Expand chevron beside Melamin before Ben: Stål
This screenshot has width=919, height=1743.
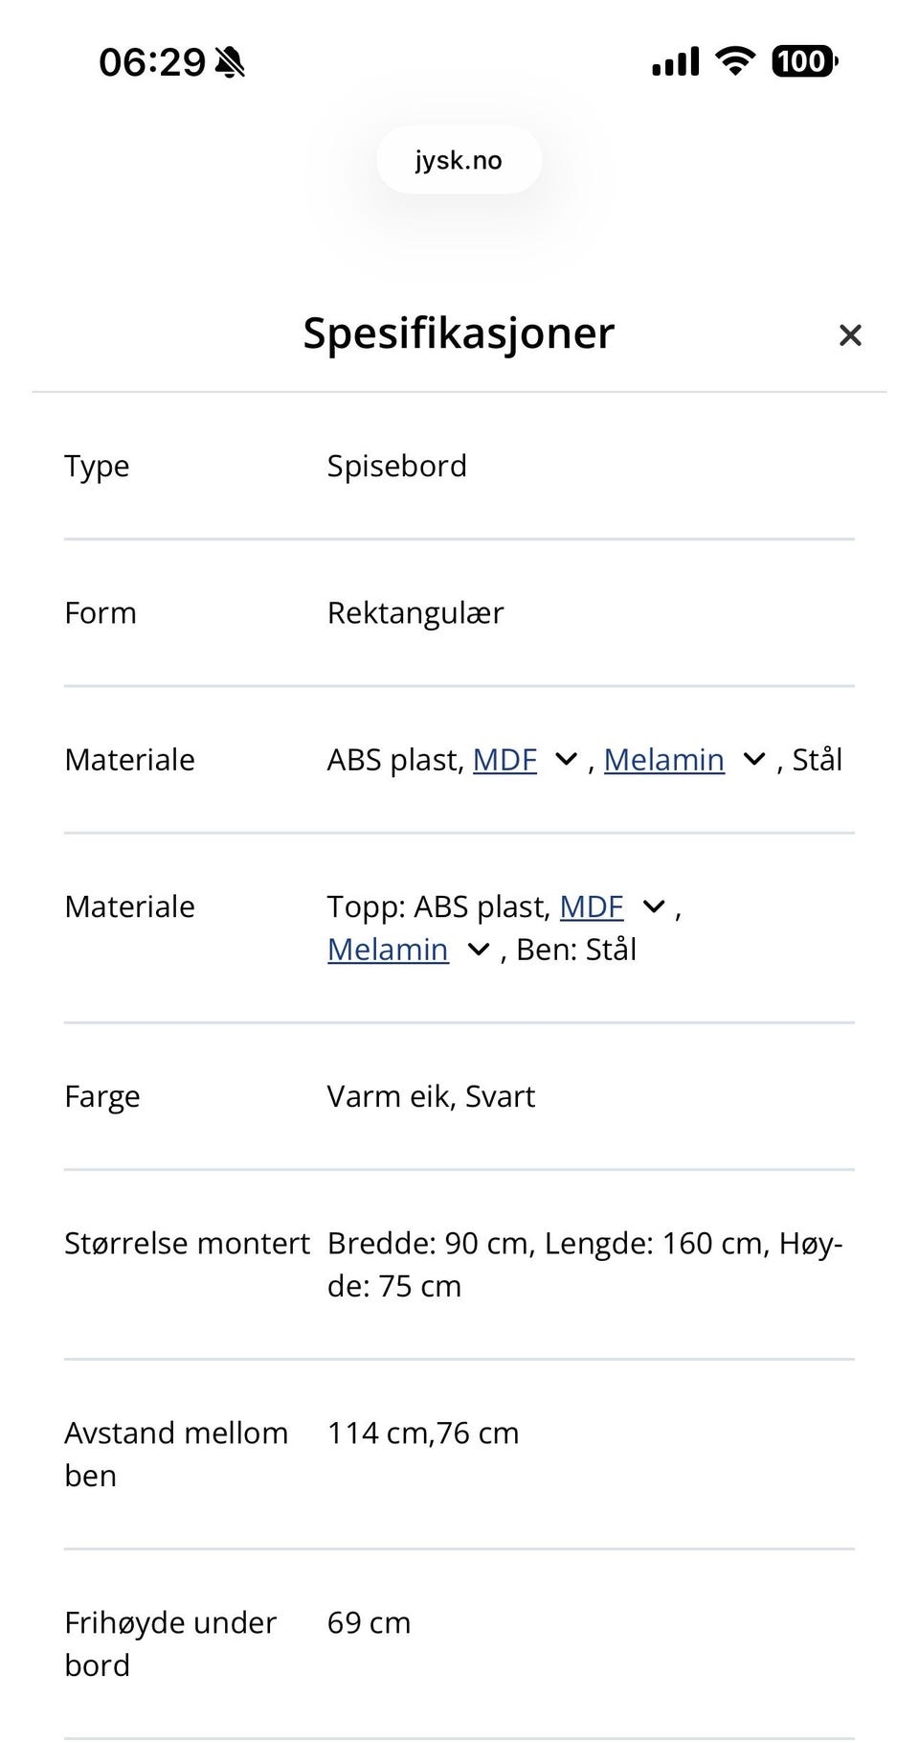478,950
